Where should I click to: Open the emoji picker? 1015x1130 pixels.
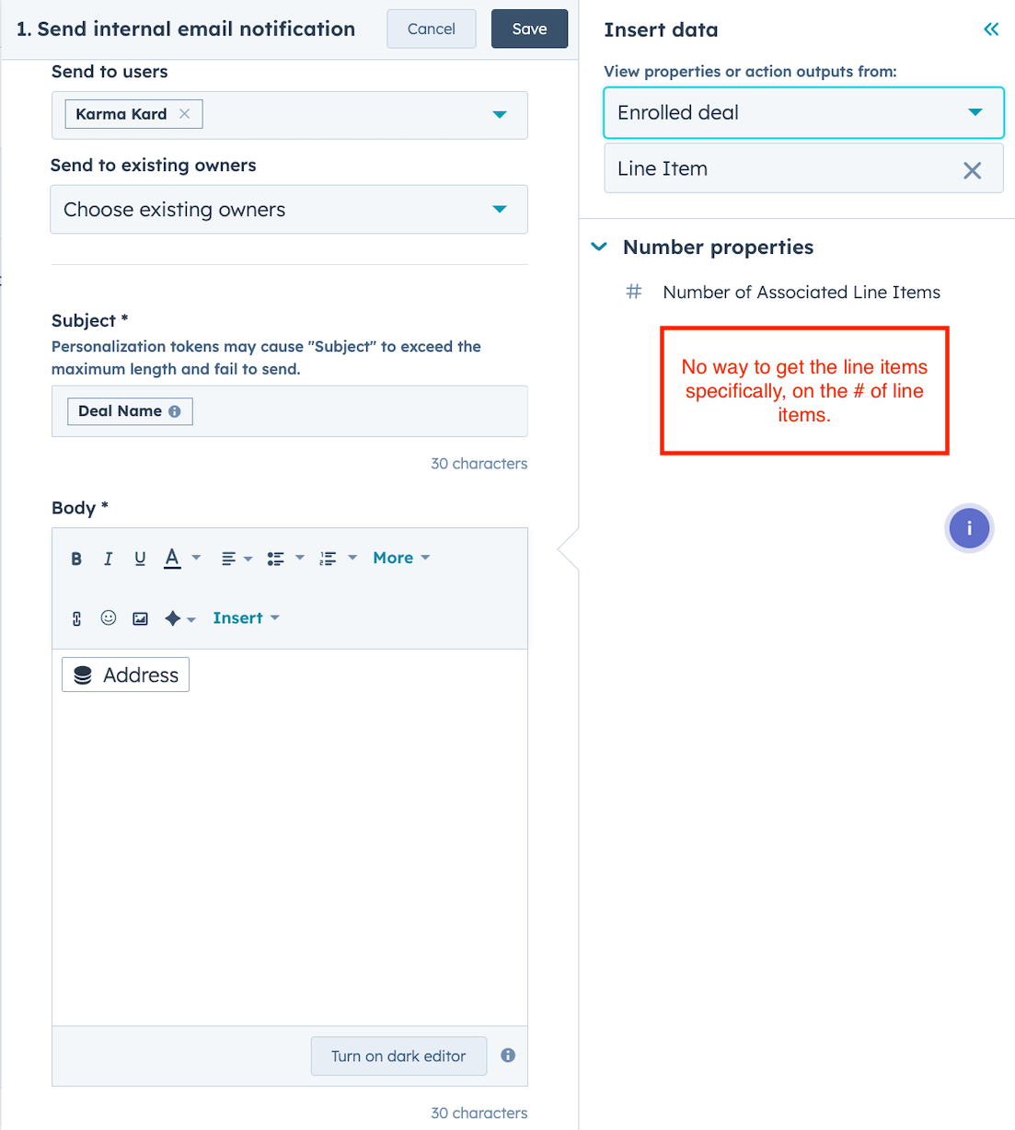coord(109,617)
